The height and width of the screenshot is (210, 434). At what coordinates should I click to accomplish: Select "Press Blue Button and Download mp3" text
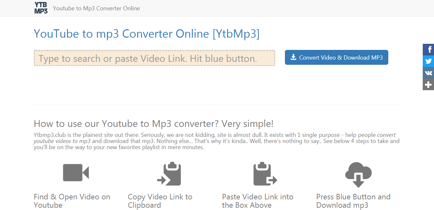353,201
